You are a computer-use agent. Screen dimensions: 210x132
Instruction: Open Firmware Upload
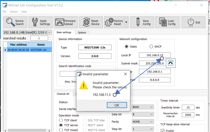click(66, 22)
